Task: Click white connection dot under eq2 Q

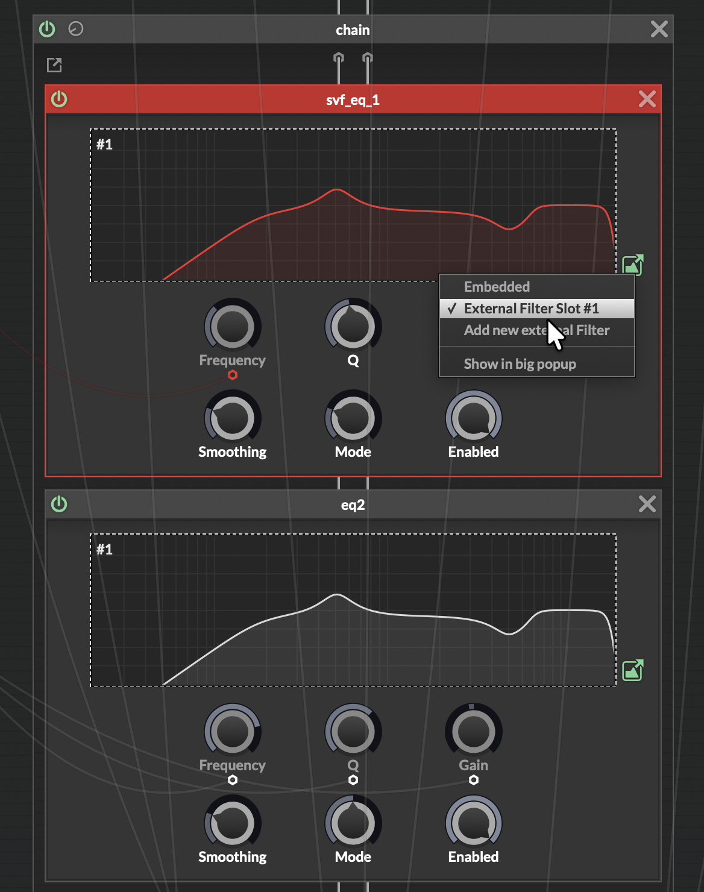Action: coord(353,780)
